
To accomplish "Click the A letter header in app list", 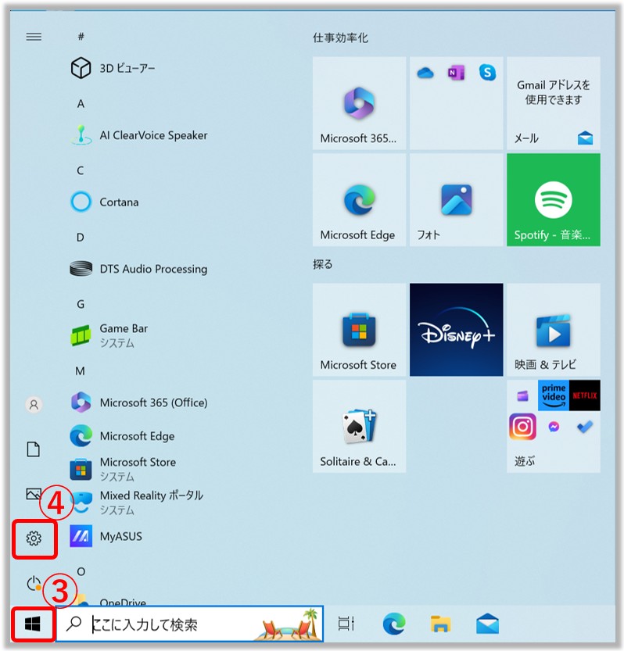I will pyautogui.click(x=81, y=104).
